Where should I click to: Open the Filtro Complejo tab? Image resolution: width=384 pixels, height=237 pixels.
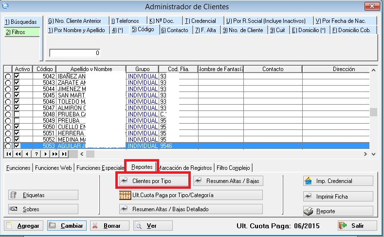[x=234, y=168]
